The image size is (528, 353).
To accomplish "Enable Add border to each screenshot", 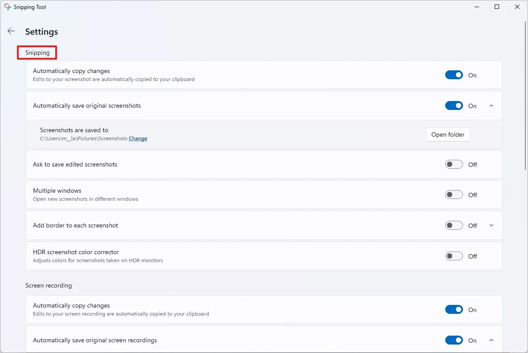I will point(454,226).
